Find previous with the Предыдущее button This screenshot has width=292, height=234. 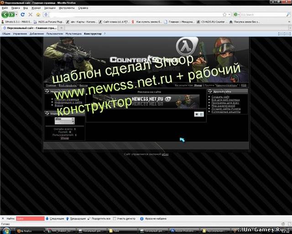(x=76, y=218)
